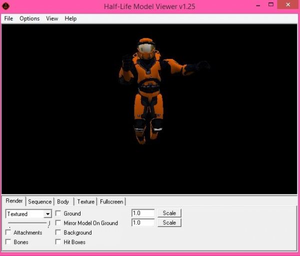
Task: Open the File menu
Action: click(8, 18)
